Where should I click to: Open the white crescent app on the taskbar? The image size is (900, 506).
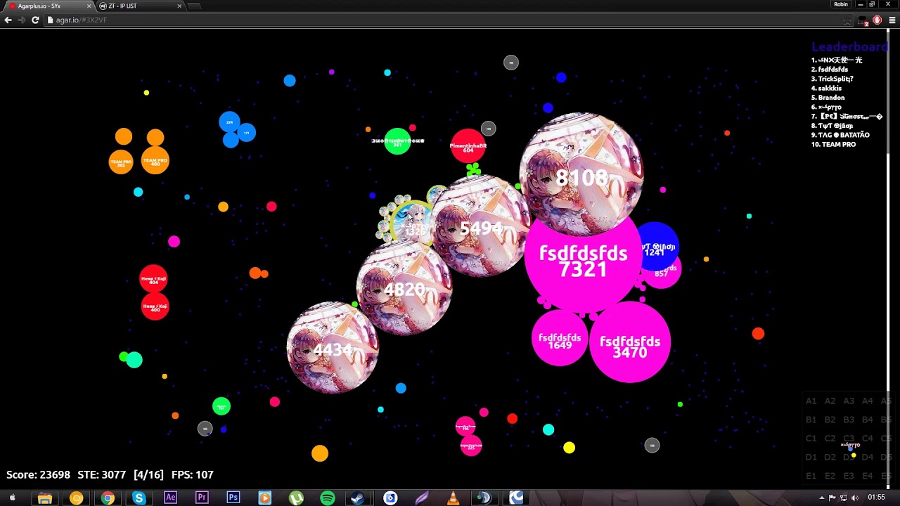[x=516, y=498]
